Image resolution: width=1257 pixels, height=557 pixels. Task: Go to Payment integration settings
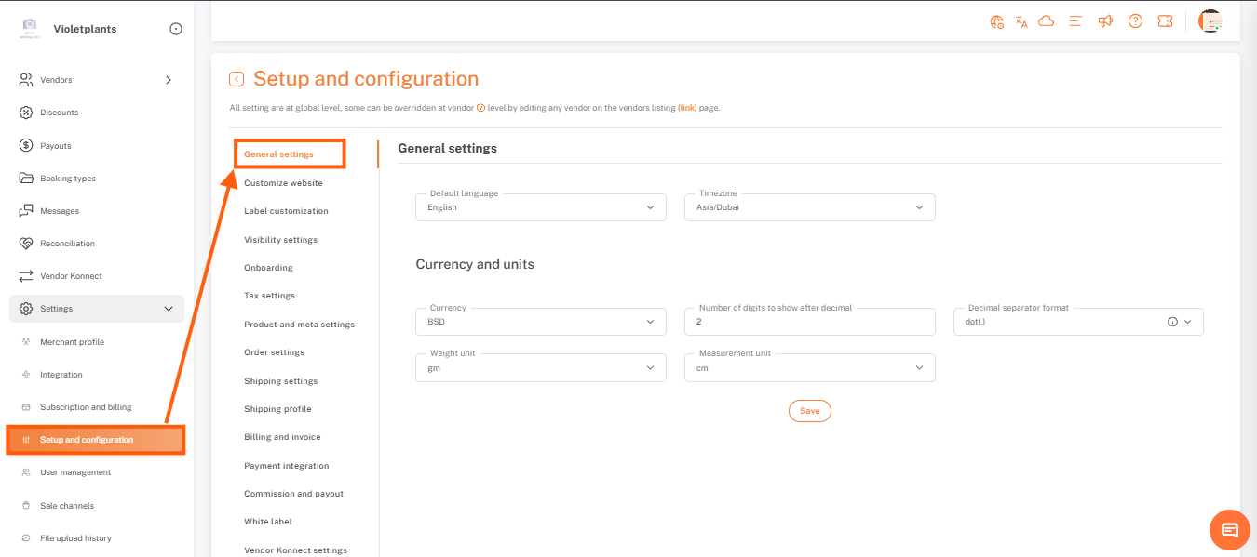(286, 466)
